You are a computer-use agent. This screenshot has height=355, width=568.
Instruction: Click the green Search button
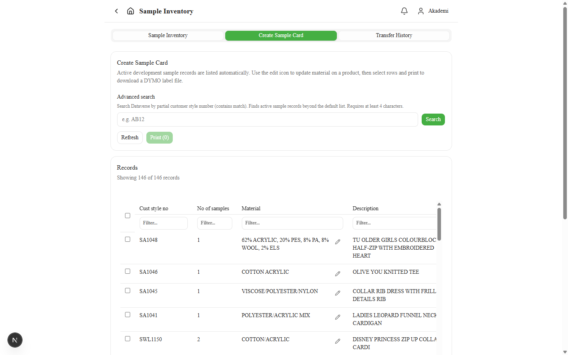[433, 120]
